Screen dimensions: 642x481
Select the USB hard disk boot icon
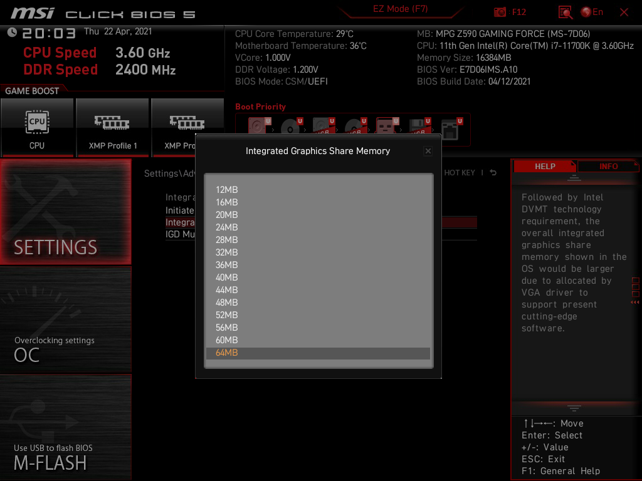(x=324, y=126)
